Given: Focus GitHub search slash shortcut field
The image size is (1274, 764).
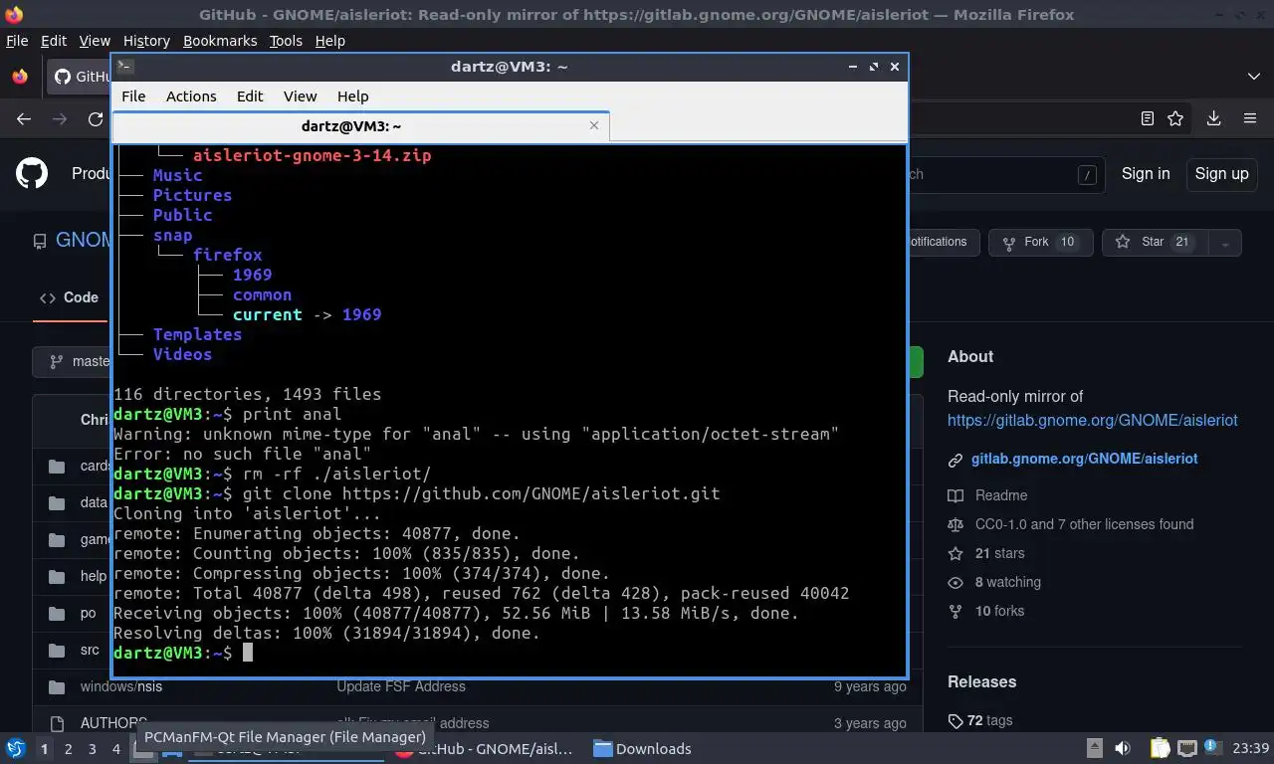Looking at the screenshot, I should point(1087,174).
